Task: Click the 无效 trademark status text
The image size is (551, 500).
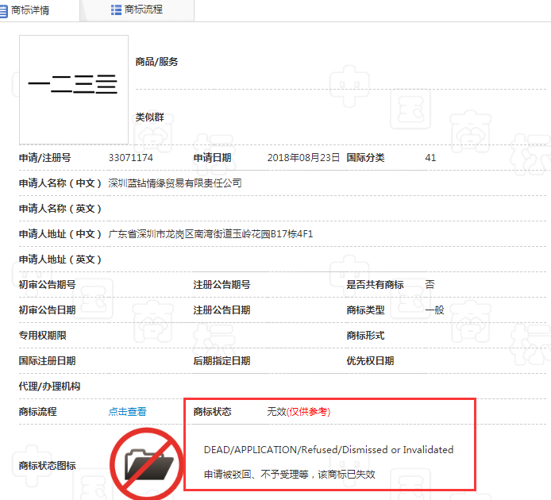Action: click(x=276, y=411)
